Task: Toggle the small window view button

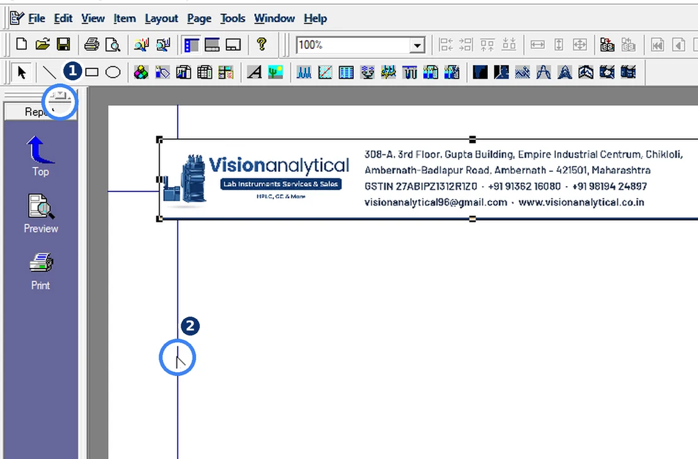Action: click(233, 45)
